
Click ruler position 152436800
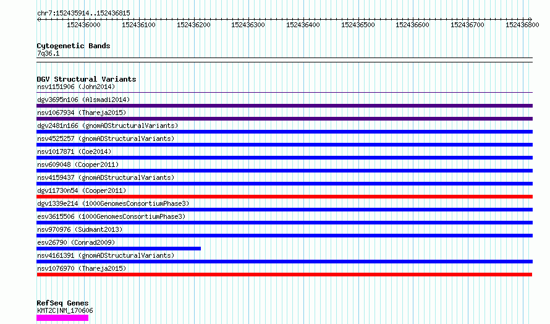pyautogui.click(x=522, y=25)
